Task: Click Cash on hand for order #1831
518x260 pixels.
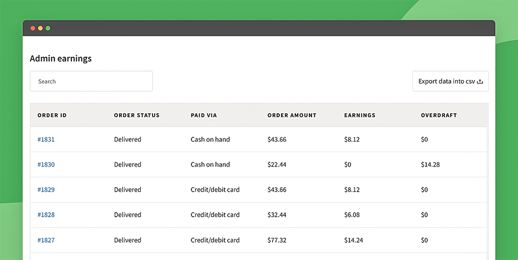Action: click(x=210, y=139)
